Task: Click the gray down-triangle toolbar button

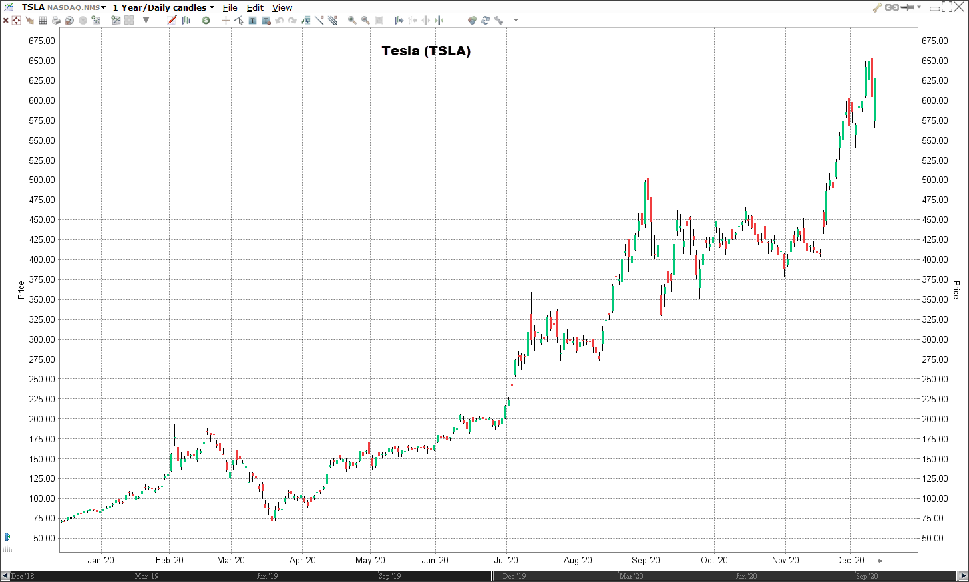Action: coord(146,21)
